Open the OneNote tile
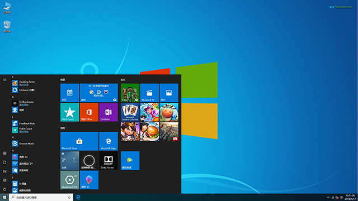This screenshot has width=358, height=201. pyautogui.click(x=109, y=112)
